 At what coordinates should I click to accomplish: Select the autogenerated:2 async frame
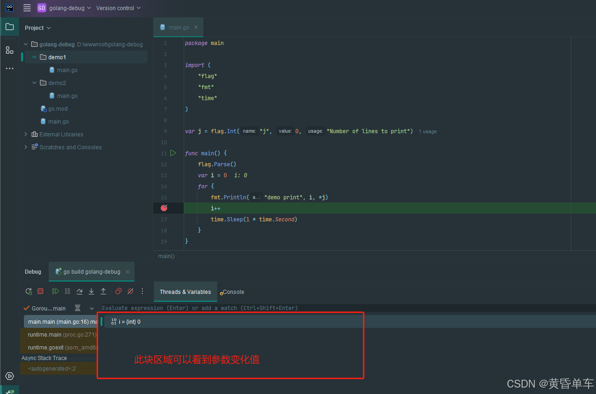[x=59, y=368]
